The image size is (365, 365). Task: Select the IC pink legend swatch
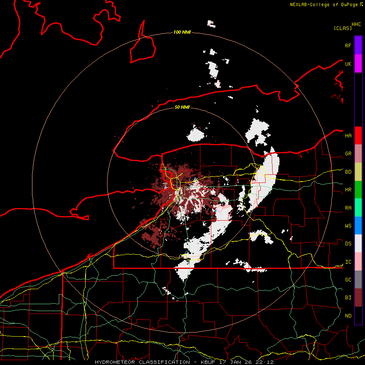[358, 262]
